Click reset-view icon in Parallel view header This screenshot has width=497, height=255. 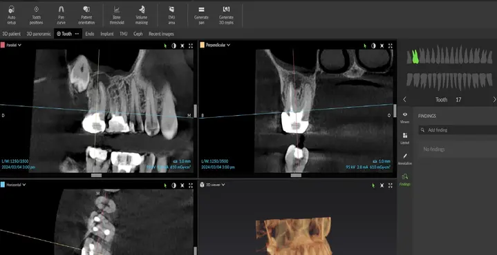182,45
